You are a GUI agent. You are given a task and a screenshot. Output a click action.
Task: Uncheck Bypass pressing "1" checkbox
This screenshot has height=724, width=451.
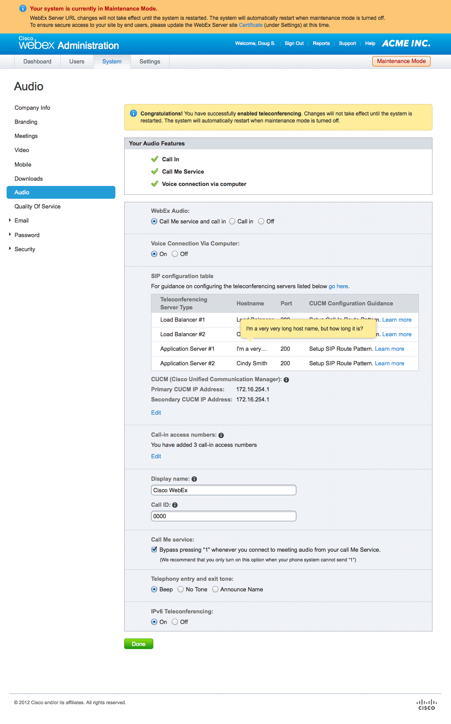pos(154,549)
